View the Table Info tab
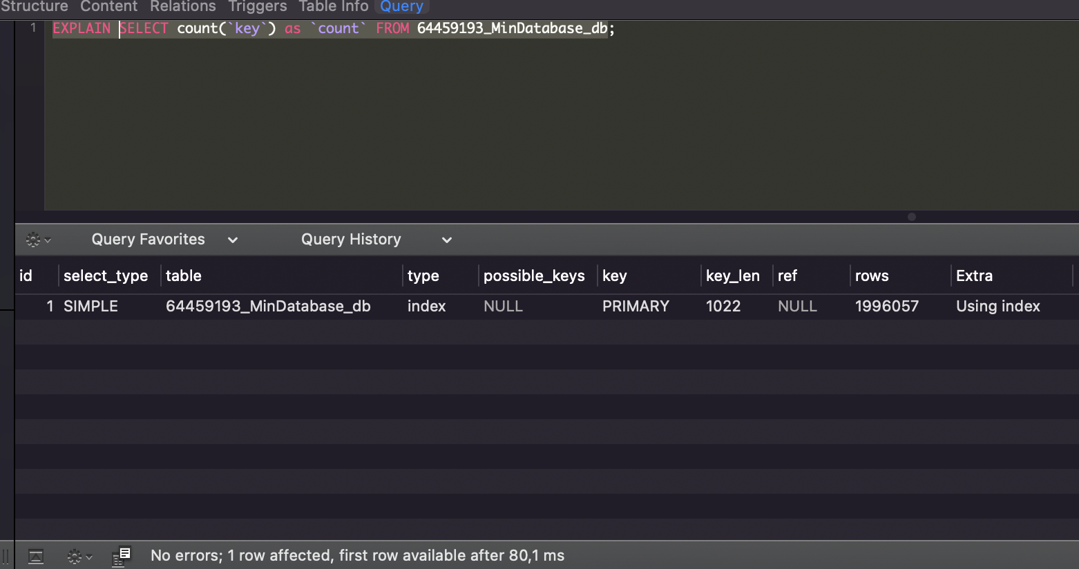 click(x=333, y=7)
